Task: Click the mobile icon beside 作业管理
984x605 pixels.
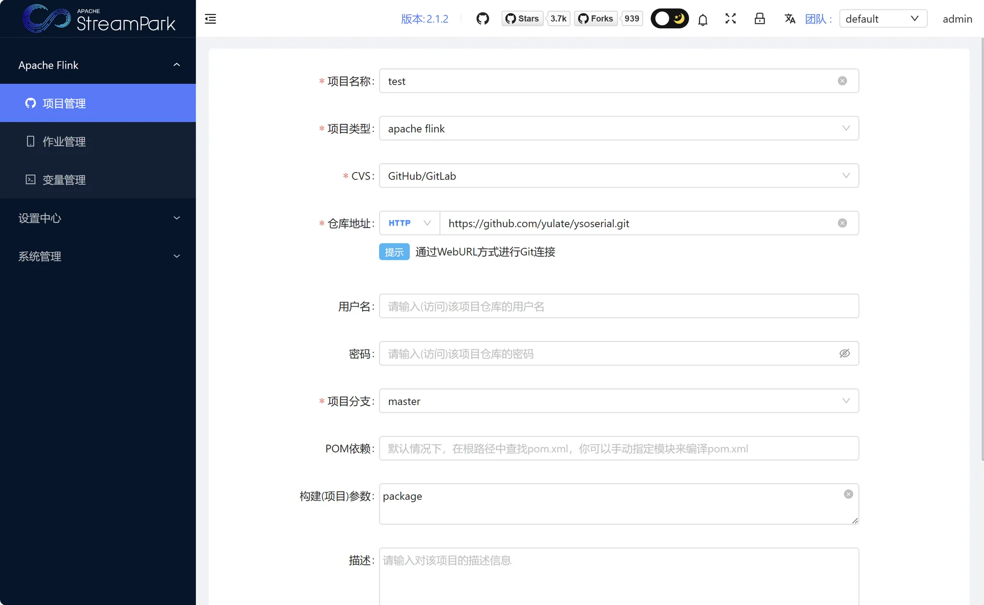Action: tap(30, 141)
